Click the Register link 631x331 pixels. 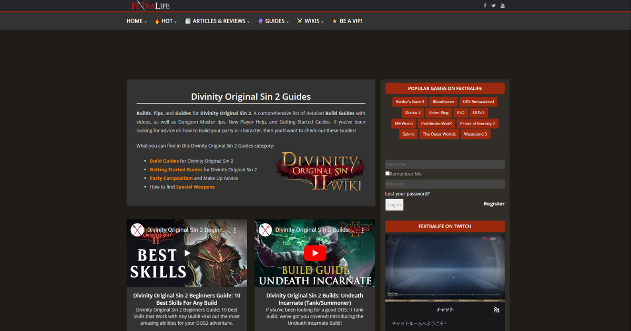(494, 203)
